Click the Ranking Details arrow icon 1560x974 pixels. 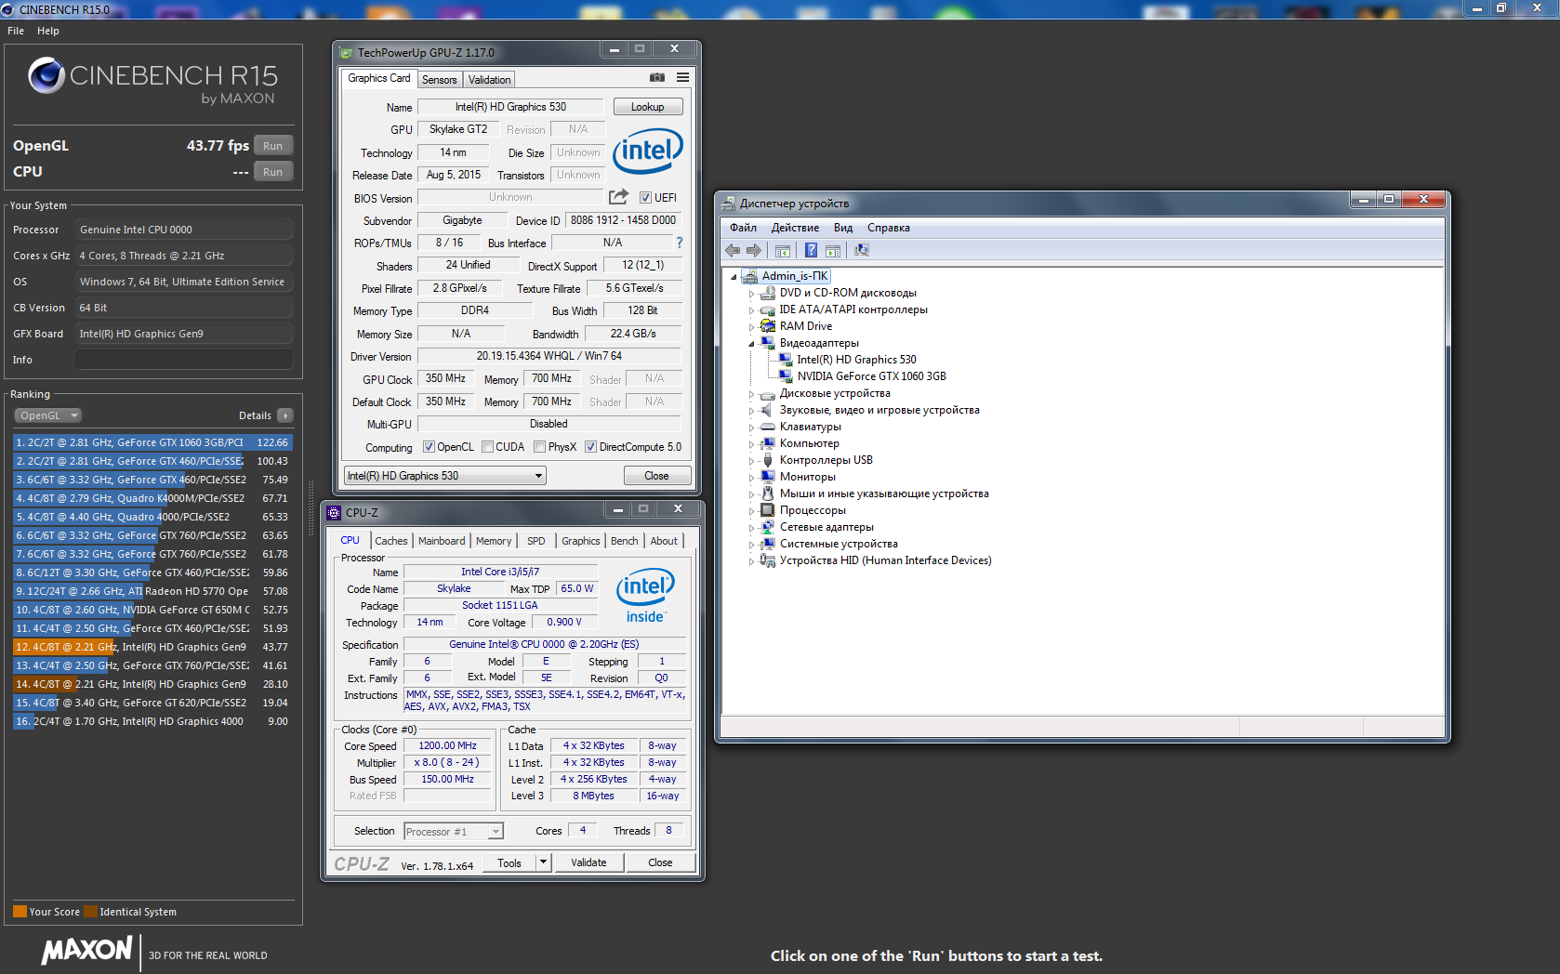tap(285, 415)
